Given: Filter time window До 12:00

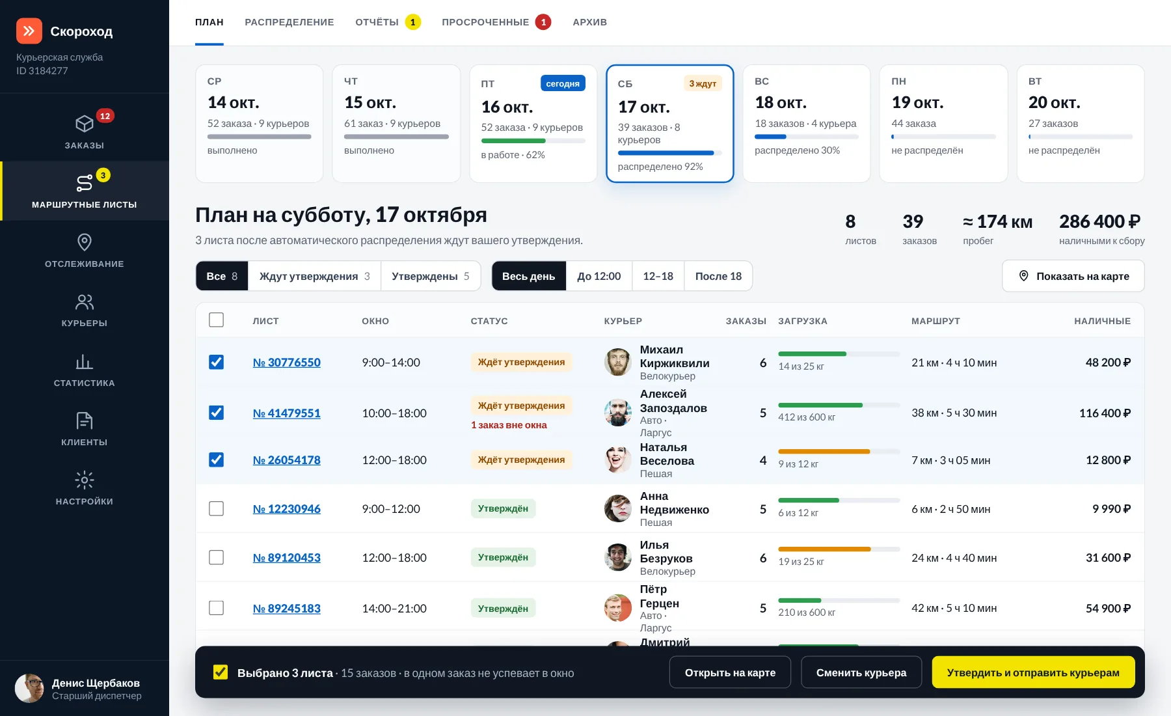Looking at the screenshot, I should tap(599, 276).
